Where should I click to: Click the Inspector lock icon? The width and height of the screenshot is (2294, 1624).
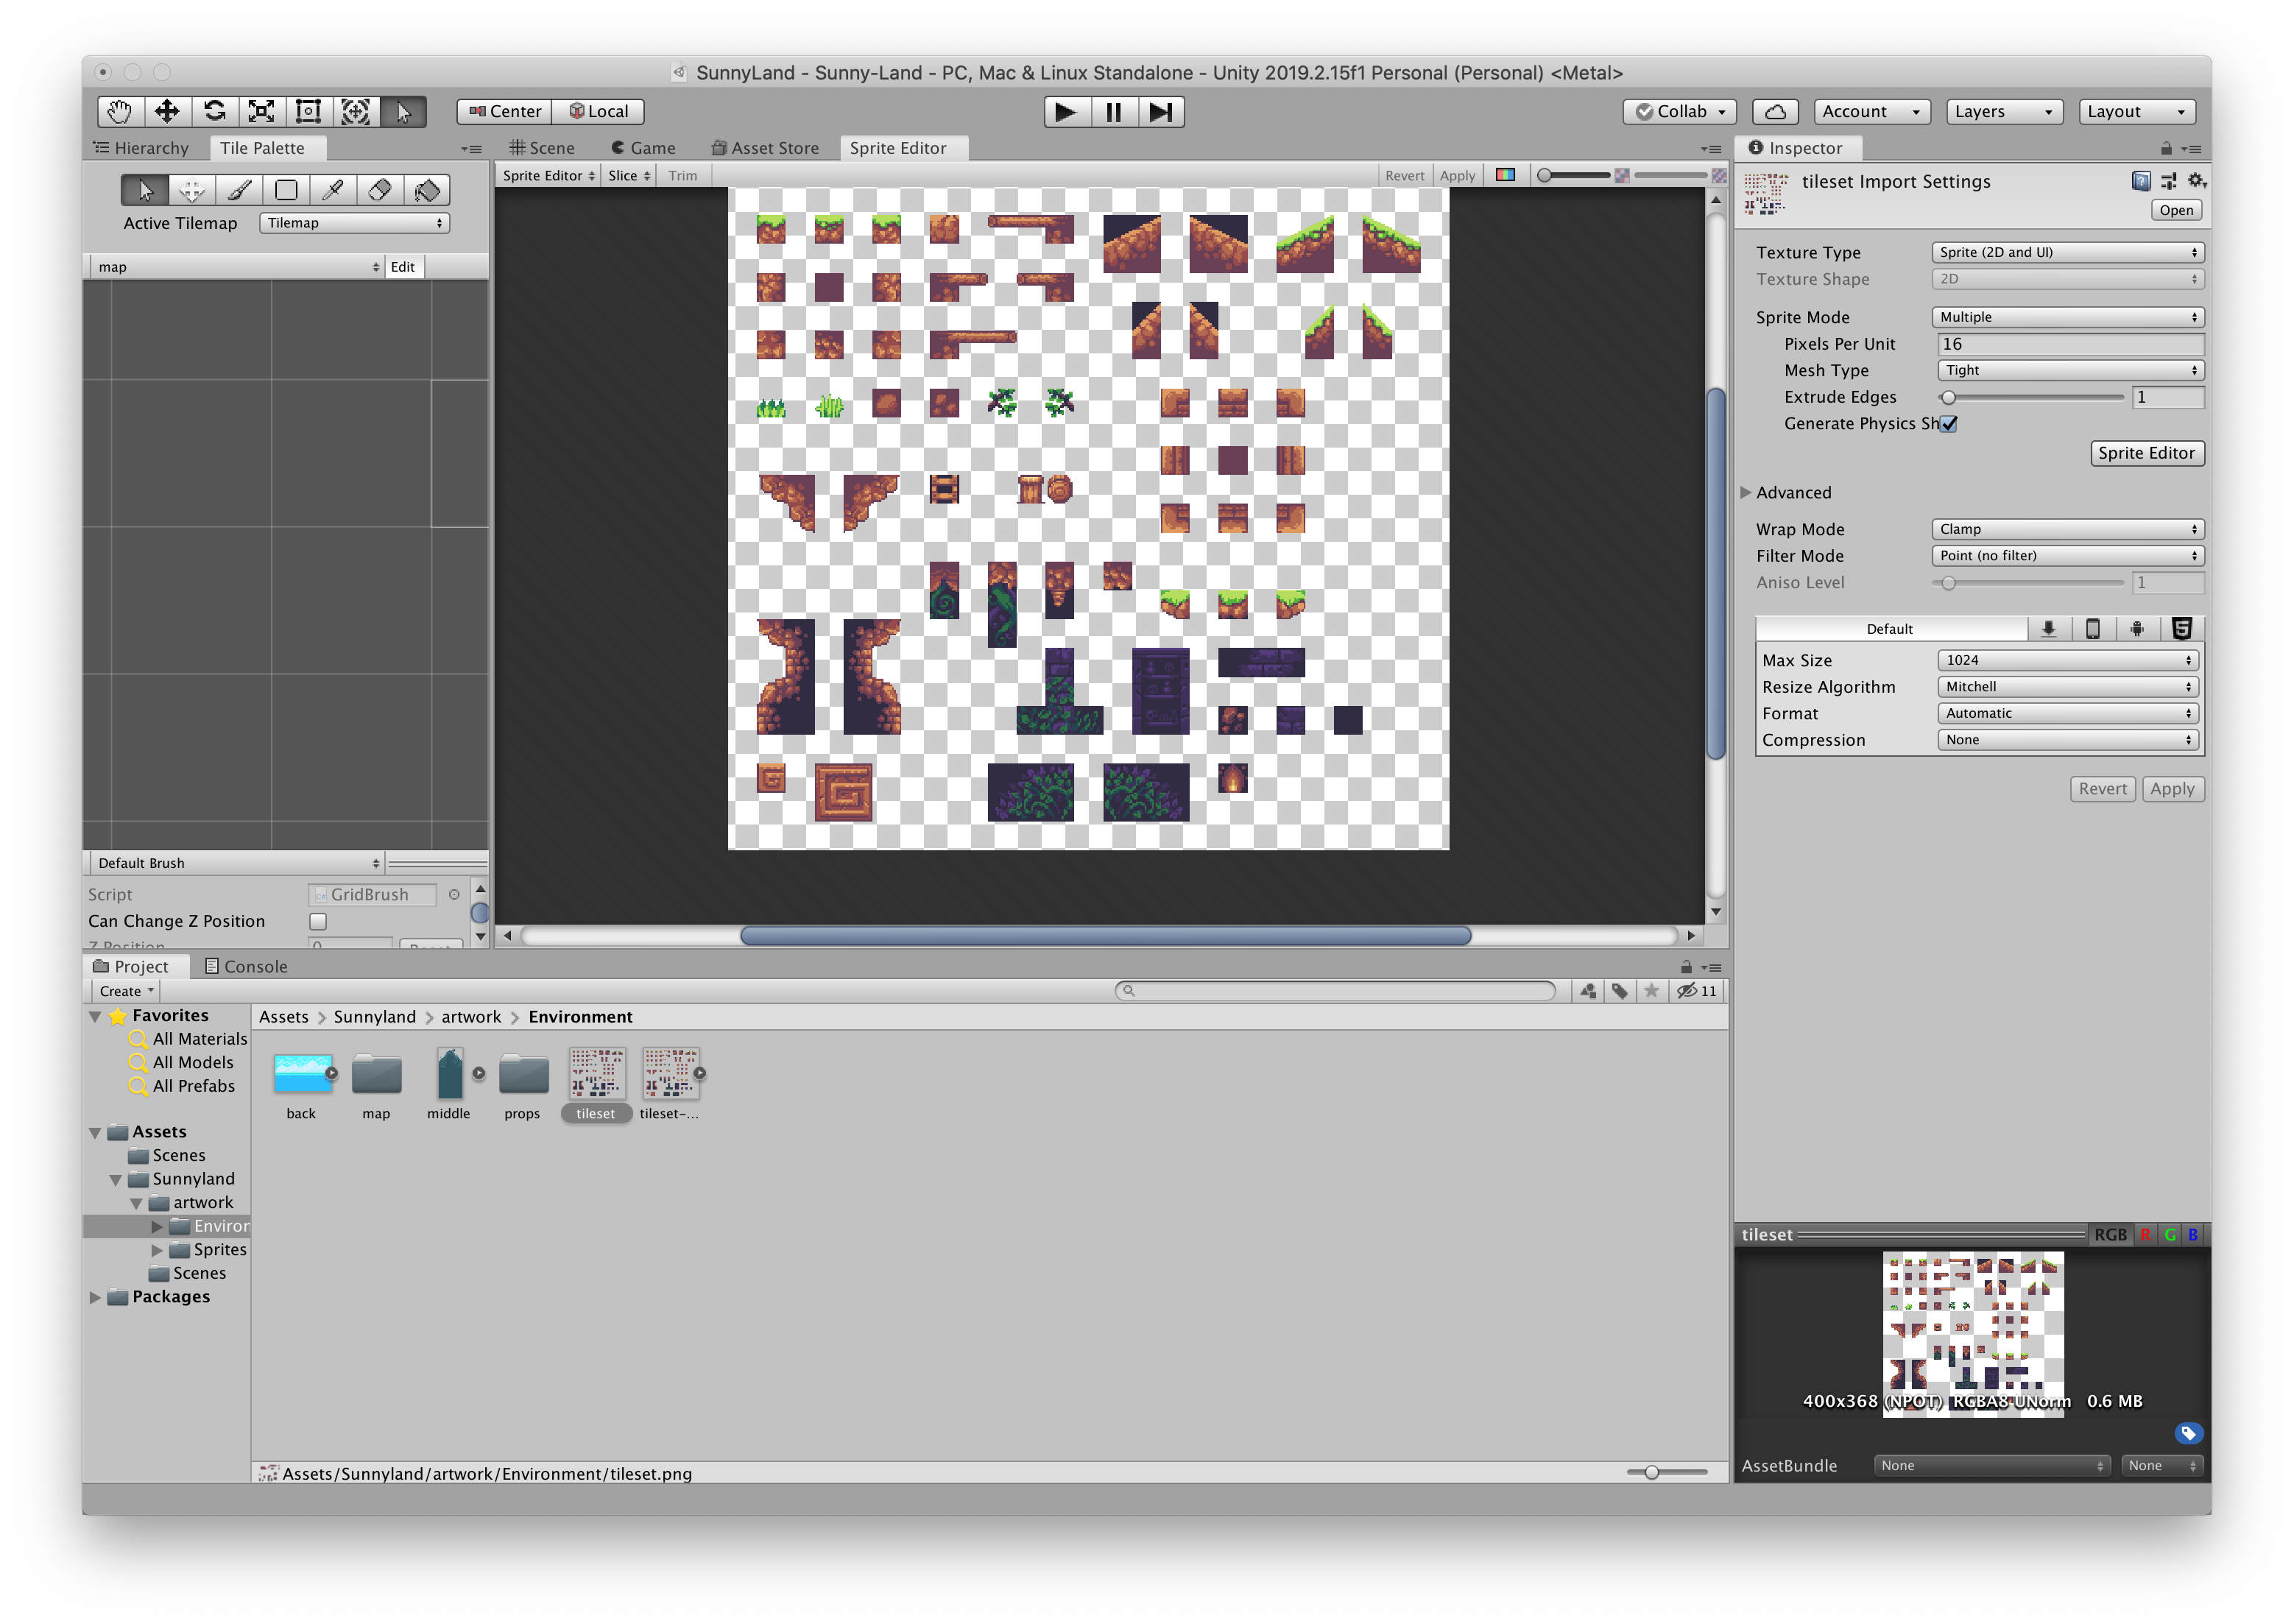[2166, 148]
